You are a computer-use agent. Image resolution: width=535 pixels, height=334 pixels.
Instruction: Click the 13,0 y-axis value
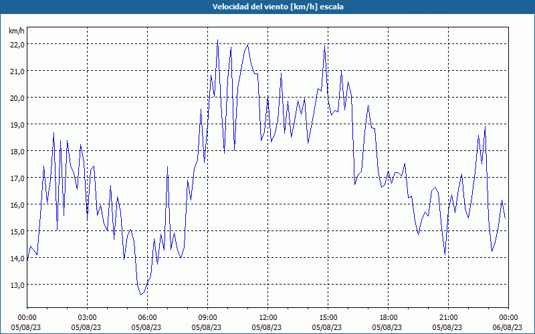[x=17, y=285]
